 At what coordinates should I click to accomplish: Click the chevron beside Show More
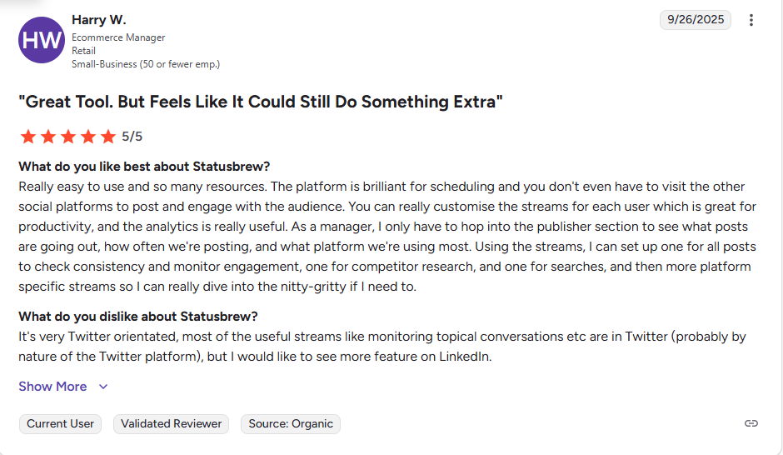click(103, 387)
